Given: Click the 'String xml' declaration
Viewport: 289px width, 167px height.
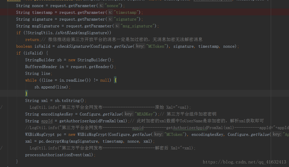Looking at the screenshot, I should coord(36,101).
